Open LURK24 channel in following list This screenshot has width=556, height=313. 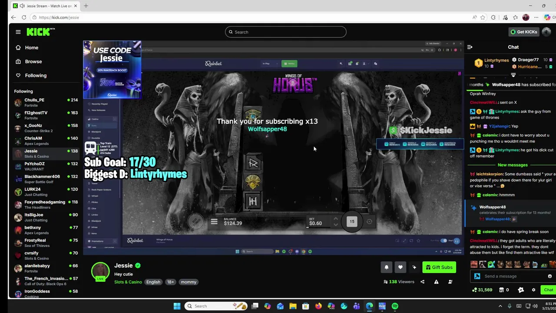pyautogui.click(x=46, y=192)
